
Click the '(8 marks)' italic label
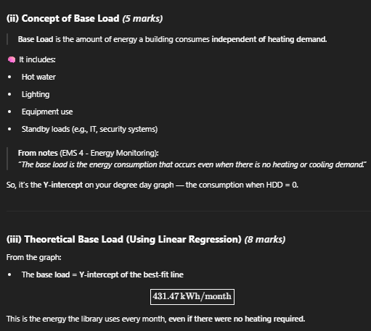pos(265,240)
